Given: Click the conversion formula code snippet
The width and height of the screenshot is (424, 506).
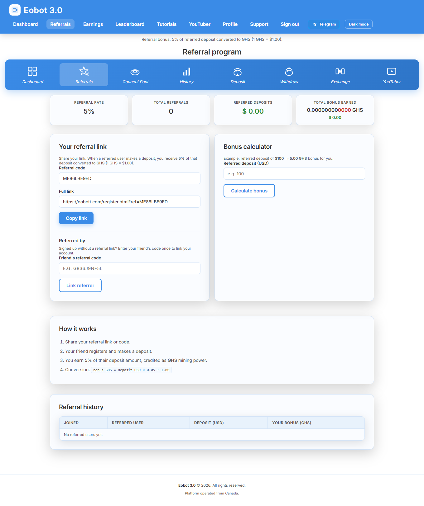Looking at the screenshot, I should [131, 370].
